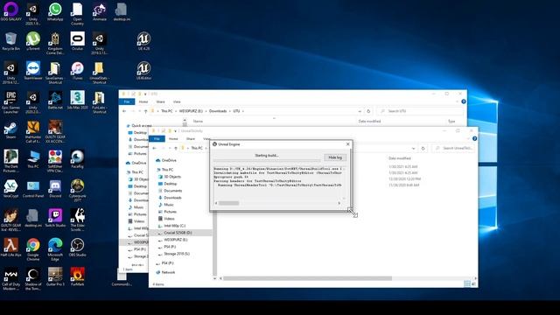Image resolution: width=560 pixels, height=315 pixels.
Task: Launch FurMark from the desktop
Action: pos(77,277)
